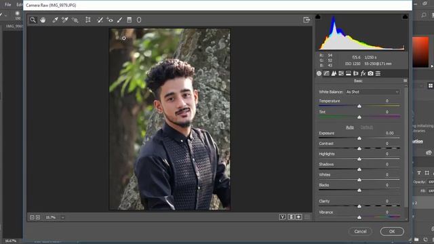This screenshot has width=434, height=244.
Task: Select the Zoom tool in Camera Raw
Action: click(33, 20)
